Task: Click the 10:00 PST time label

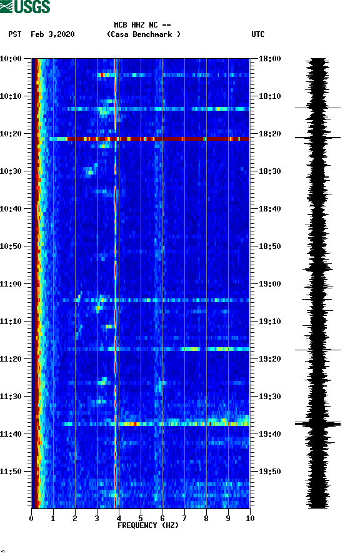Action: coord(11,59)
